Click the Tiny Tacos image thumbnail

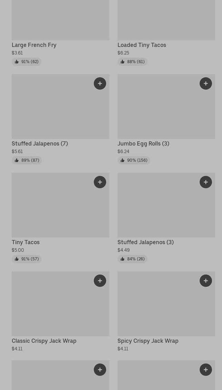pyautogui.click(x=52, y=209)
